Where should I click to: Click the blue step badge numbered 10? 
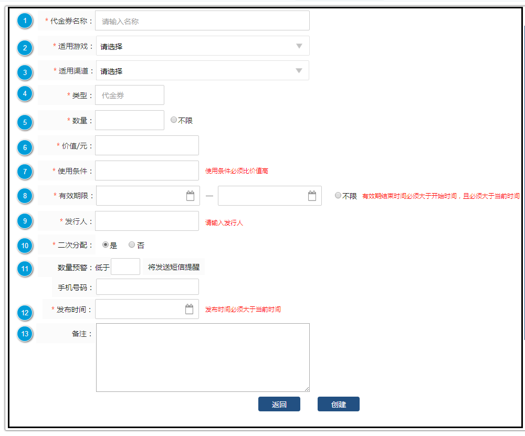24,246
